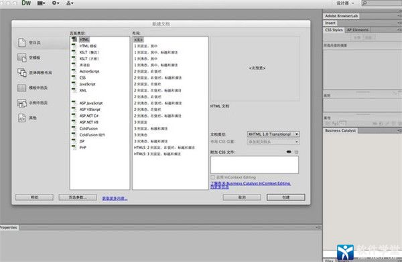The width and height of the screenshot is (402, 262).
Task: Select the blank page category icon
Action: tap(22, 43)
